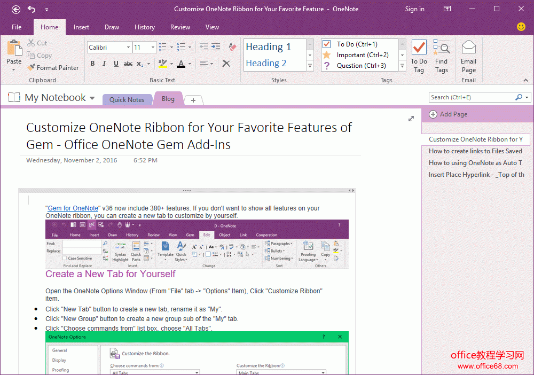This screenshot has height=375, width=534.
Task: Apply Heading 1 style
Action: (269, 46)
